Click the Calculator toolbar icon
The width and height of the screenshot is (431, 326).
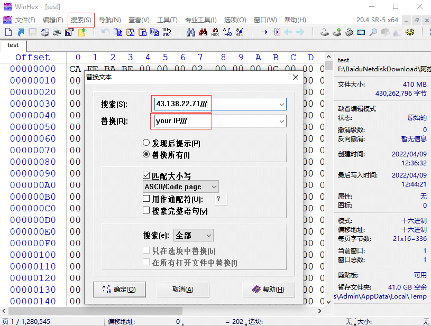(x=361, y=32)
